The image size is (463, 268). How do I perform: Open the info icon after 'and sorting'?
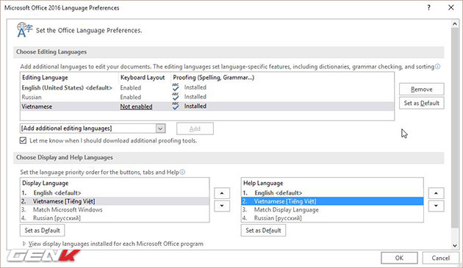point(437,67)
